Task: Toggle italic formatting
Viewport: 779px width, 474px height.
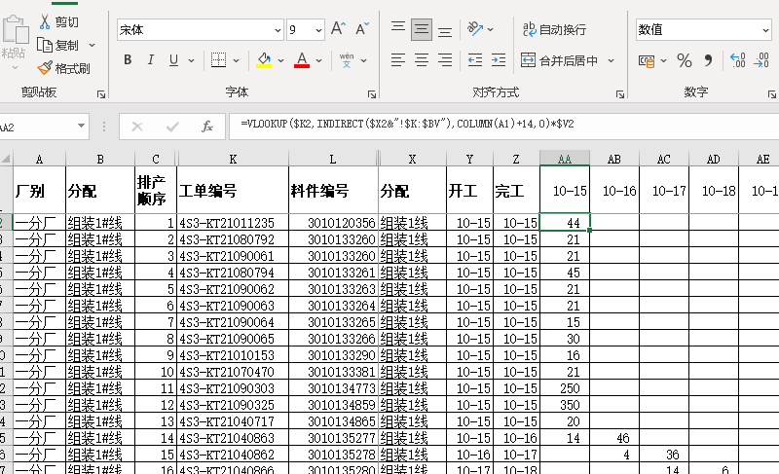Action: point(151,60)
